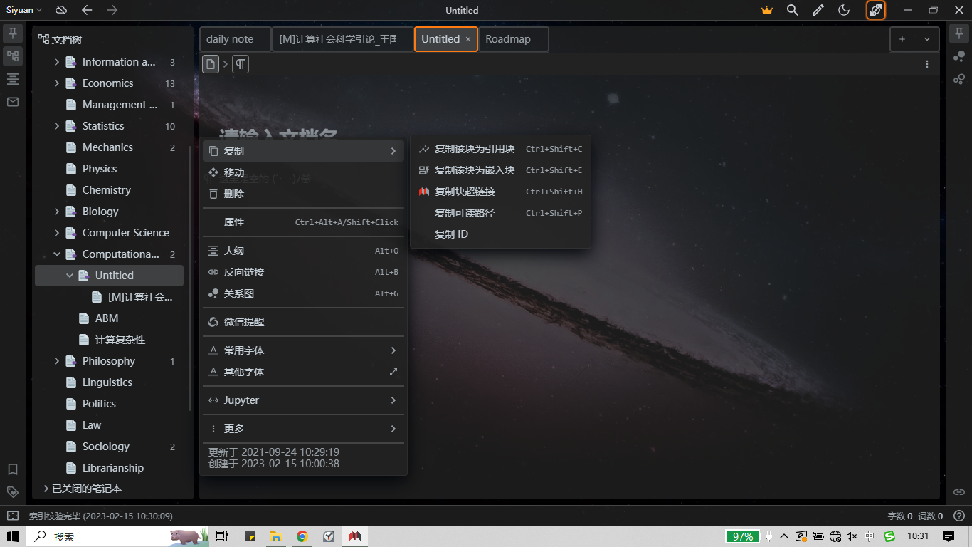Open membership via the crown icon
The image size is (972, 547).
766,10
